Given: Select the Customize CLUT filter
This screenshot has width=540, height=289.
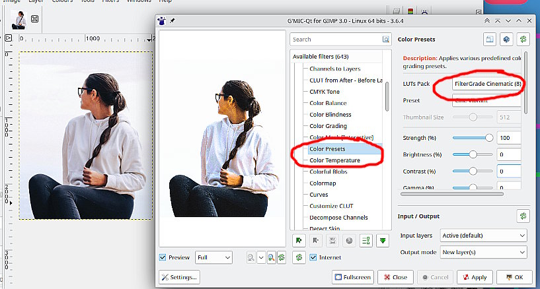Looking at the screenshot, I should click(331, 206).
